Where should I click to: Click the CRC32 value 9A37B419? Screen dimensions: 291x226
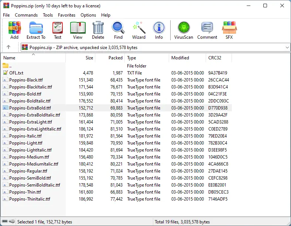[x=218, y=73]
